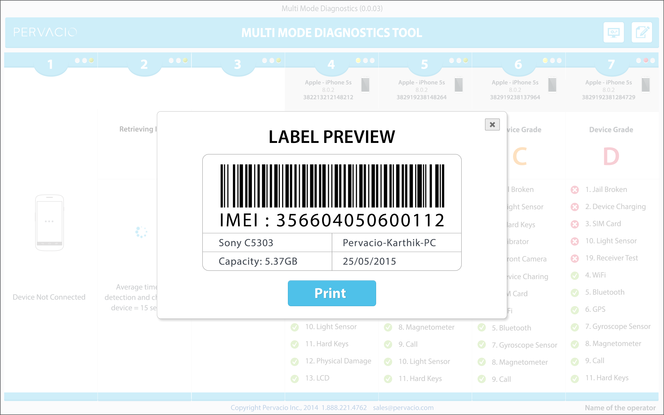Click the iPhone thumbnail in slot 7
This screenshot has width=664, height=415.
point(646,85)
